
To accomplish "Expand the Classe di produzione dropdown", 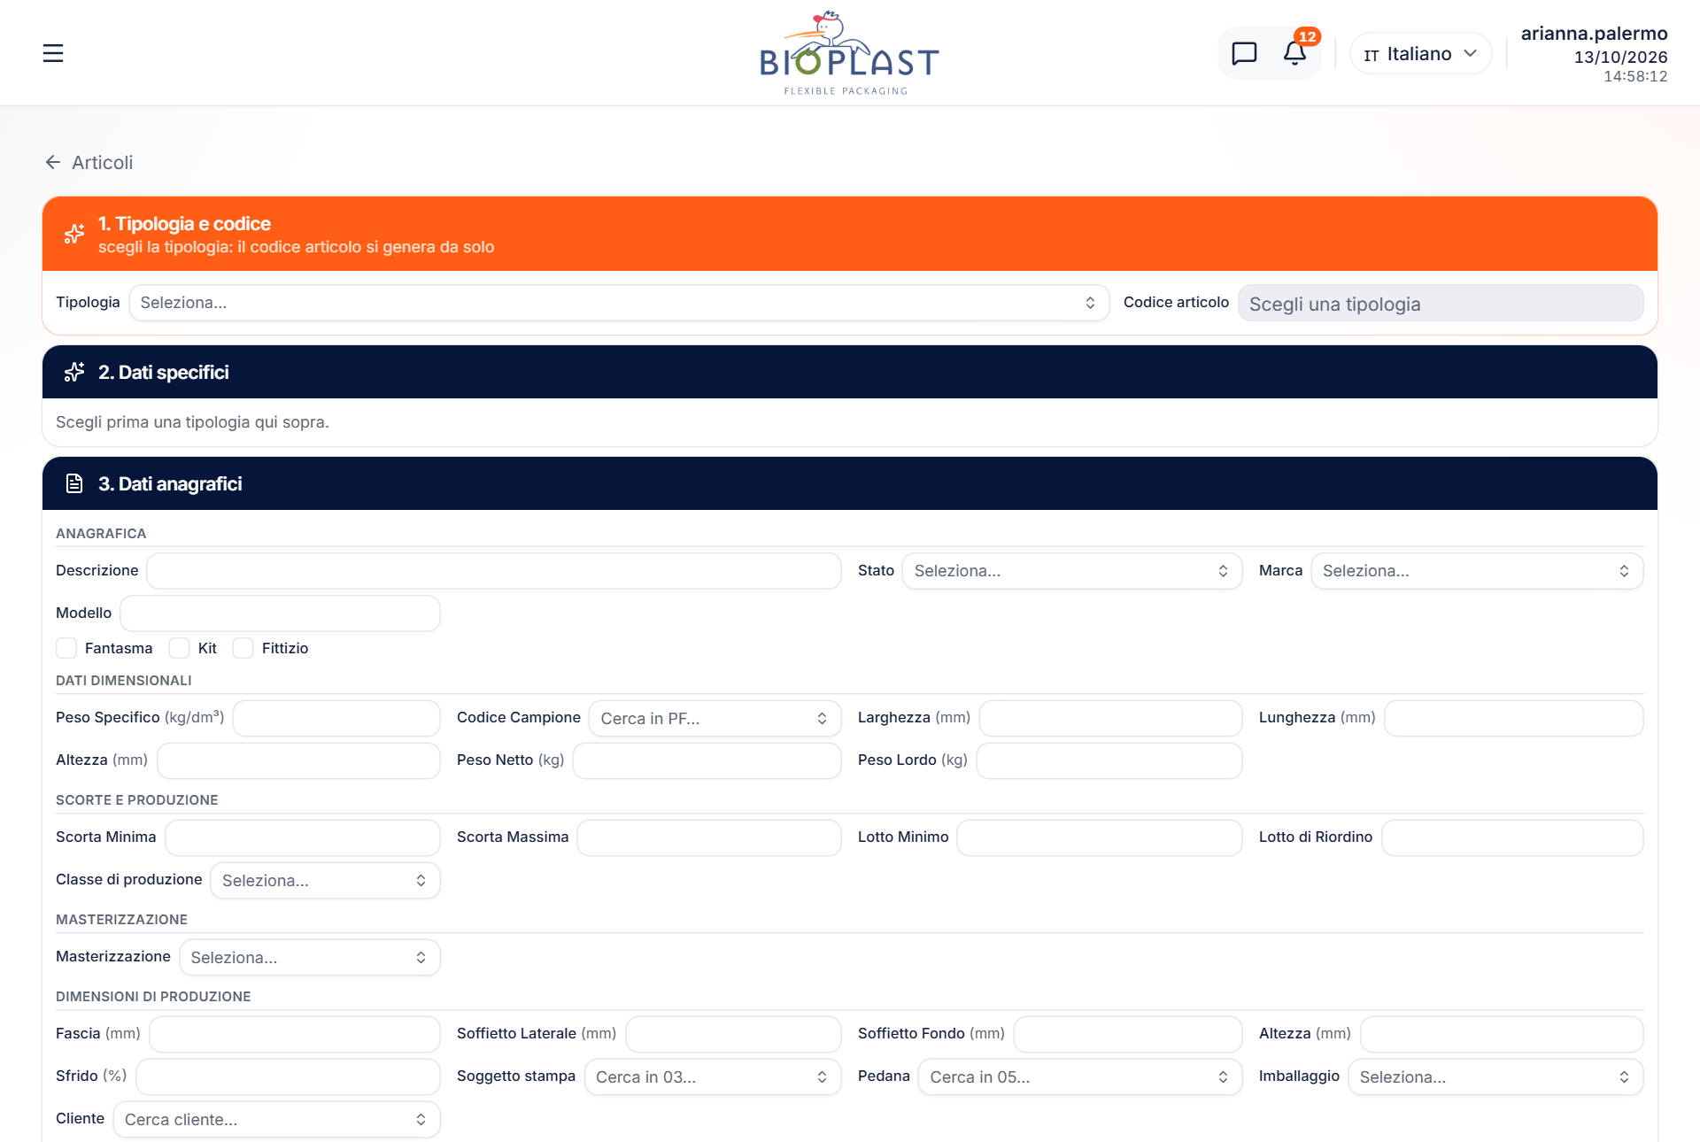I will (x=325, y=881).
